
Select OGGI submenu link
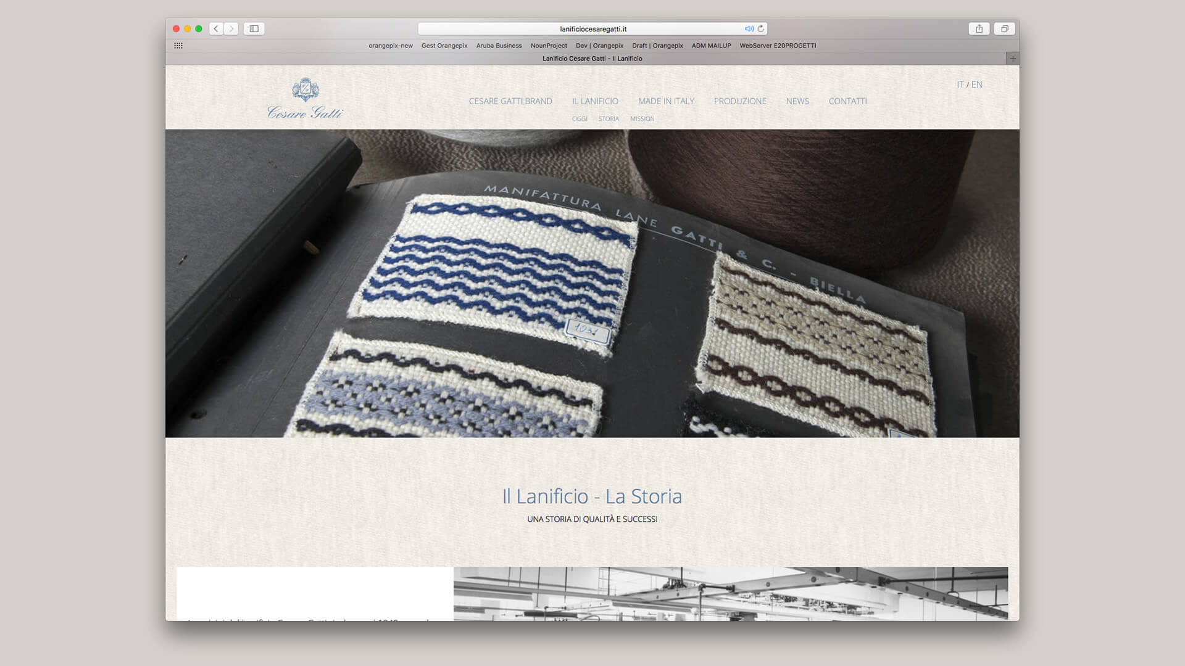click(x=580, y=118)
